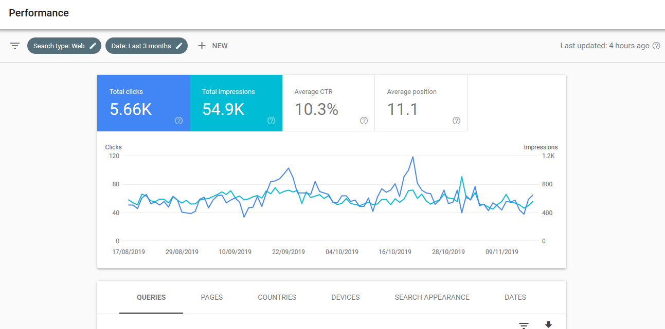
Task: Add a new filter with NEW button
Action: coord(212,46)
